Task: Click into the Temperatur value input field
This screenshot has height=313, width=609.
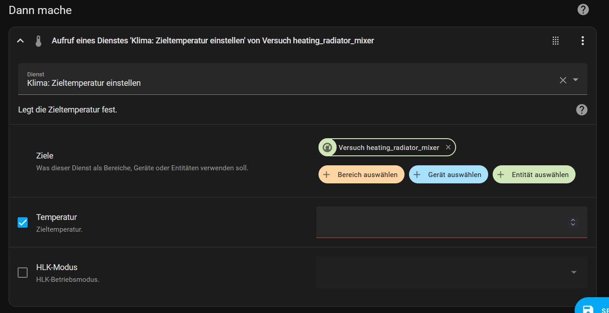Action: pos(439,222)
